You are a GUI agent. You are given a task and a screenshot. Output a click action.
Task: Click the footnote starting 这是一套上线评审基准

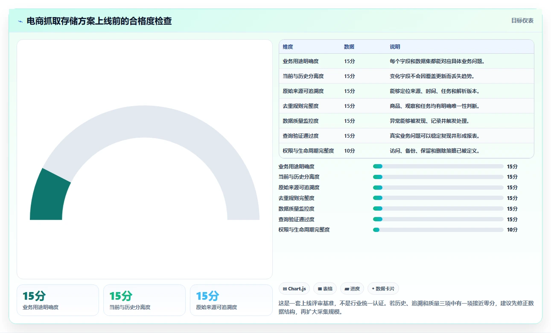tap(406, 307)
